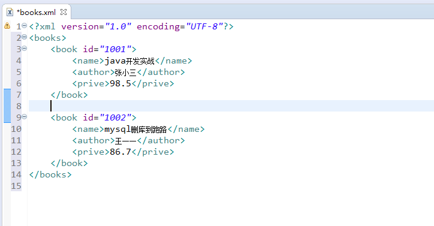Click the </name> closing tag on line 4
Image resolution: width=434 pixels, height=226 pixels.
(173, 61)
